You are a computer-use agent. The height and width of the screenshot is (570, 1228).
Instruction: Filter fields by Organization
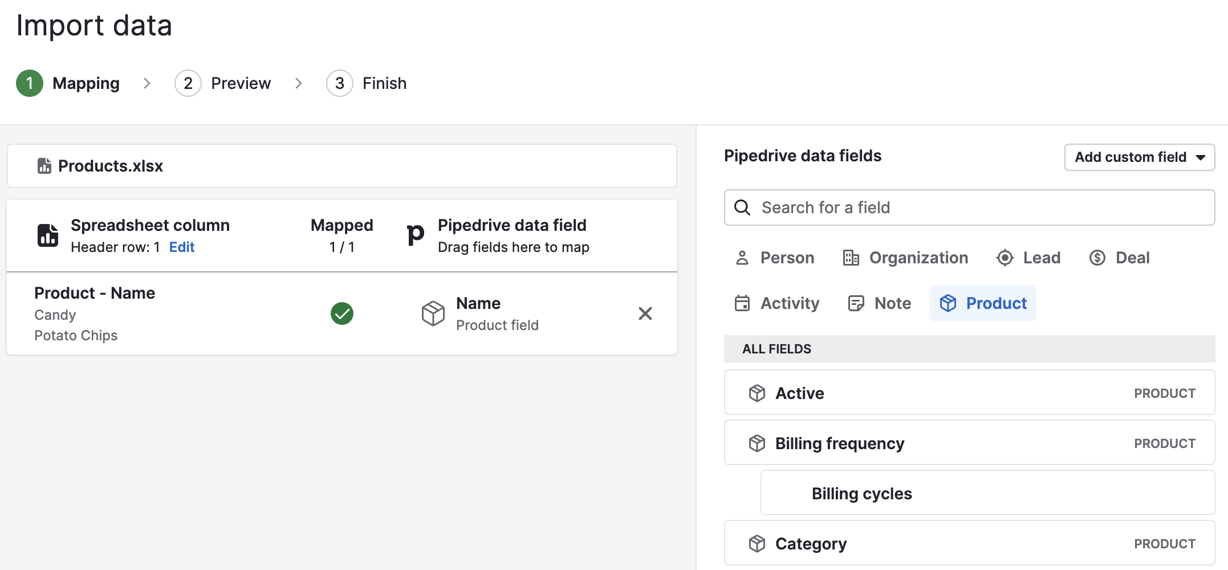pyautogui.click(x=905, y=258)
